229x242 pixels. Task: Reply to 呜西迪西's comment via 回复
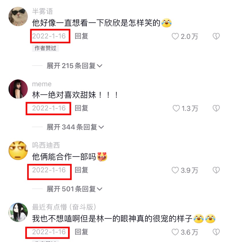coord(81,170)
